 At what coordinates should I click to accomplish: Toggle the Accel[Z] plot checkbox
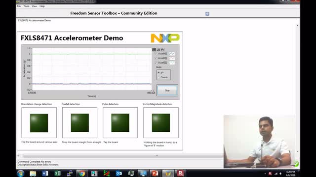pyautogui.click(x=156, y=63)
